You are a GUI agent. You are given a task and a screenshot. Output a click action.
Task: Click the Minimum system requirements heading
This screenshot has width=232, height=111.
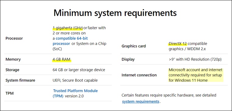115,13
